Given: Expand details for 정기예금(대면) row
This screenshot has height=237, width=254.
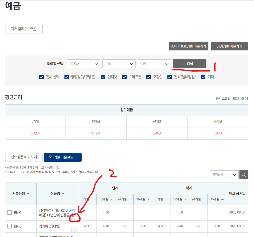Looking at the screenshot, I should (74, 230).
